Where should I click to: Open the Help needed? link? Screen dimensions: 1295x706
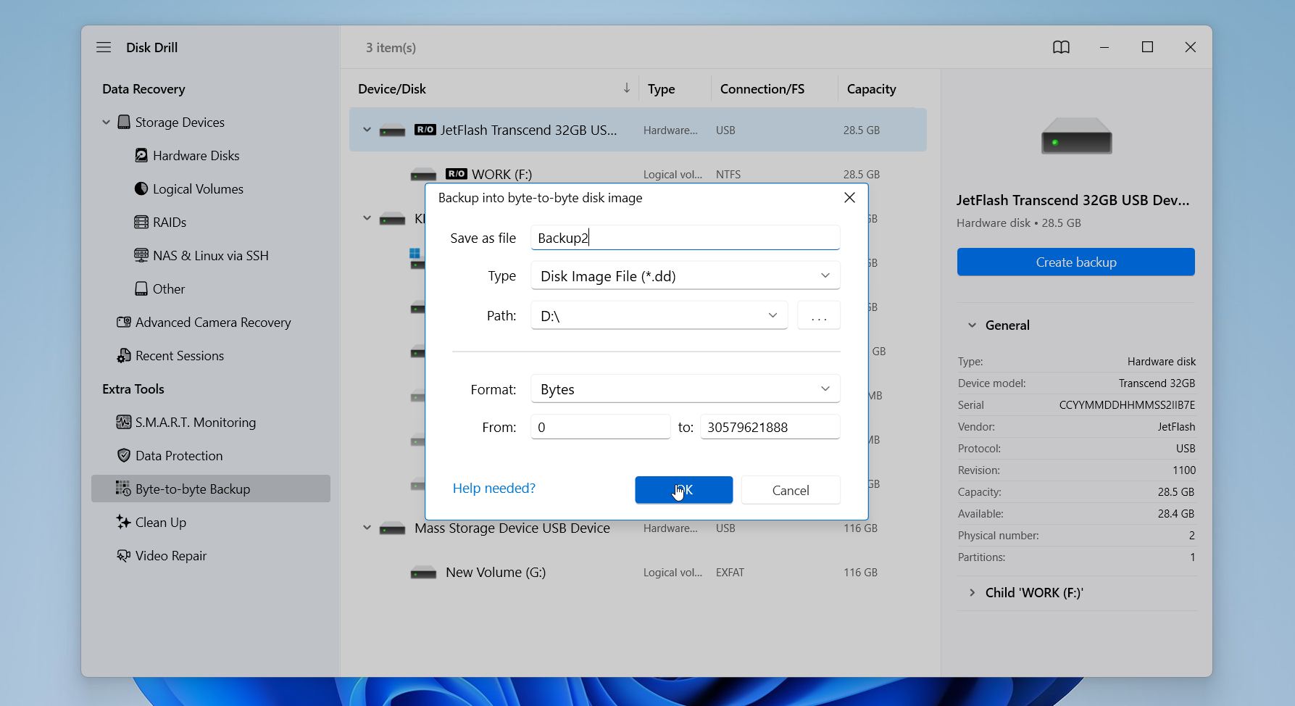tap(494, 488)
